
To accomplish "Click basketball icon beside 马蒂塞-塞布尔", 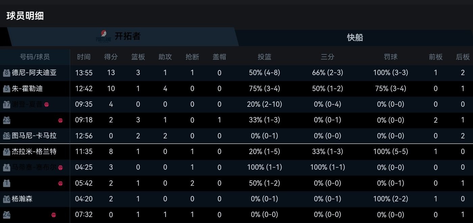I will point(60,168).
